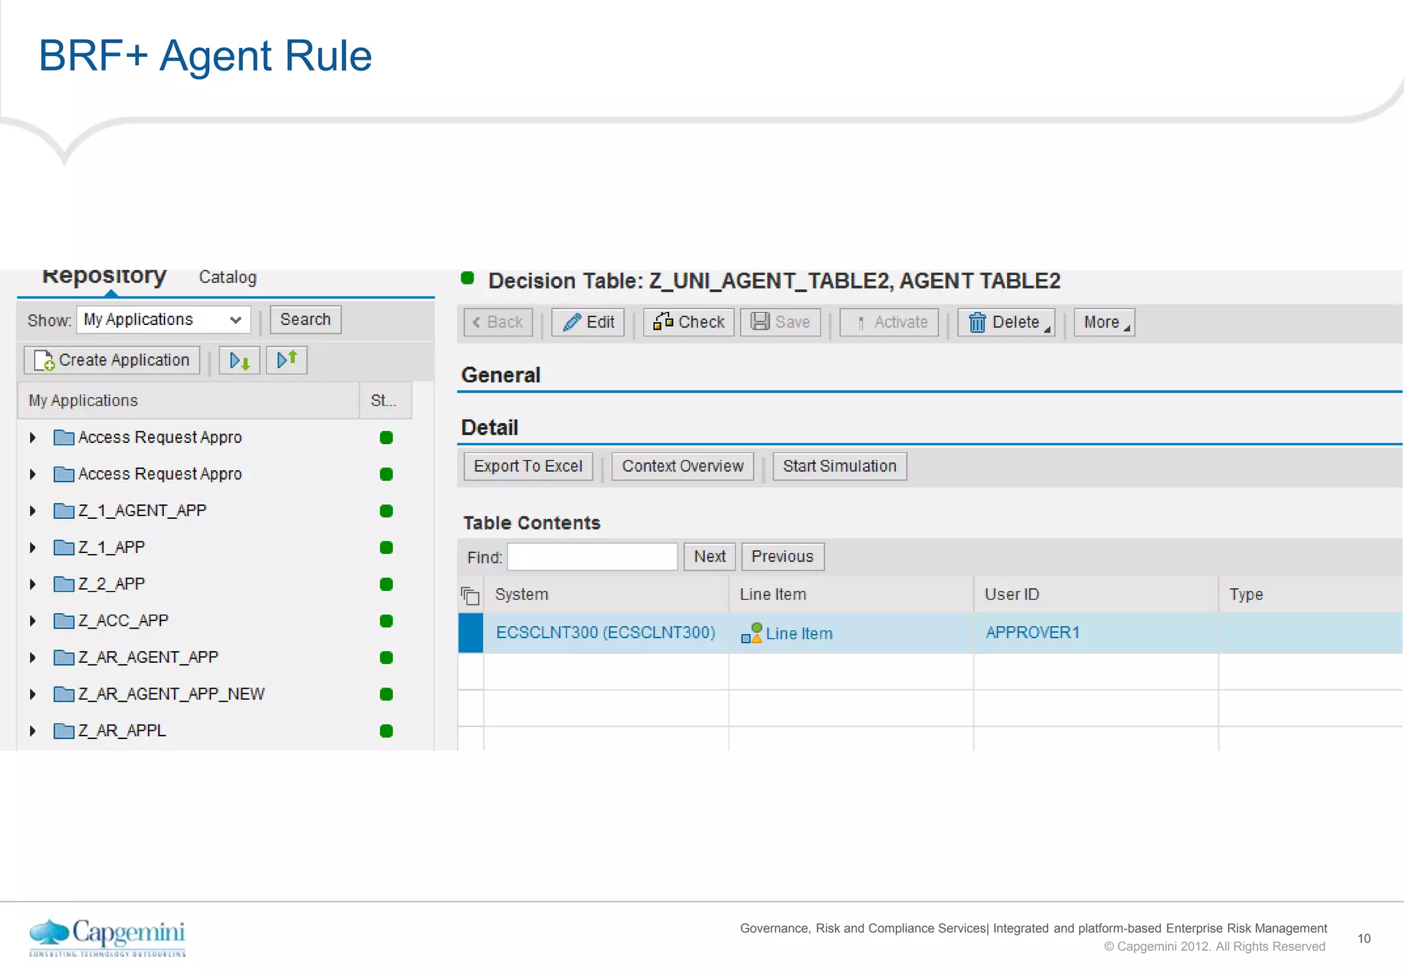This screenshot has width=1404, height=972.
Task: Open the APPROVER1 user ID link
Action: pyautogui.click(x=1032, y=633)
